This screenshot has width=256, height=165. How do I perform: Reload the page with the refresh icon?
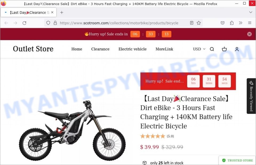(24, 23)
